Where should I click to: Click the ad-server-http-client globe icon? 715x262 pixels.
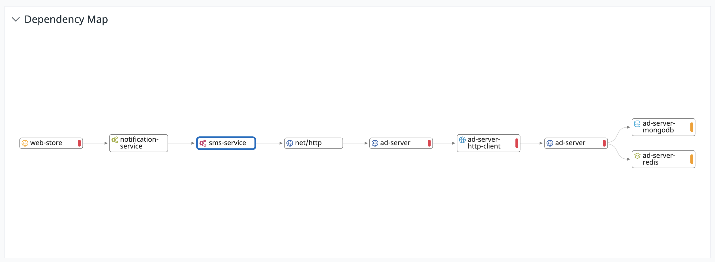click(x=462, y=140)
